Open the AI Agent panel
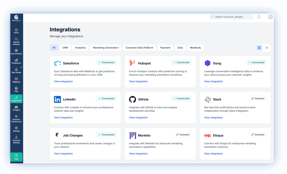Viewport: 287px width, 174px height. tap(16, 108)
